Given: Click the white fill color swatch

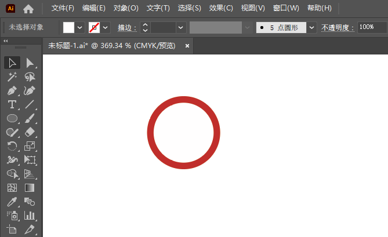Looking at the screenshot, I should [x=68, y=27].
